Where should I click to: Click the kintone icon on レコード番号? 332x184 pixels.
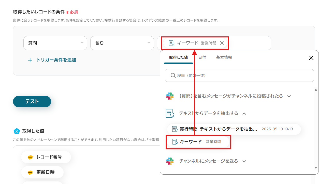tap(31, 157)
